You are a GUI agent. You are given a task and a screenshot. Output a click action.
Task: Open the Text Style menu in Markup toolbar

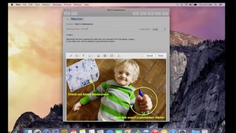[119, 56]
